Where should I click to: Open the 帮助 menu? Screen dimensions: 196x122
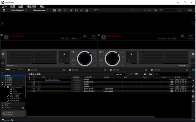(x=42, y=7)
